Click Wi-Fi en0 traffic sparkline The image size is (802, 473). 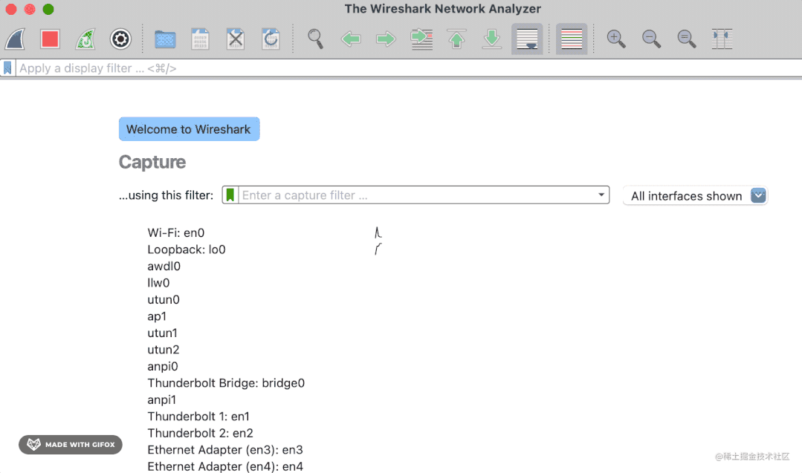click(x=378, y=233)
